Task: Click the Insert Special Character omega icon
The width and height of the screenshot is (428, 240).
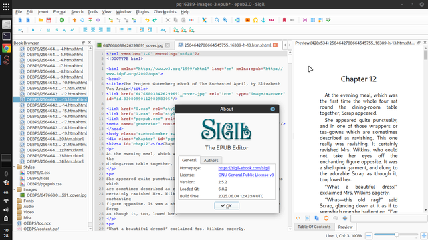Action: point(255,20)
